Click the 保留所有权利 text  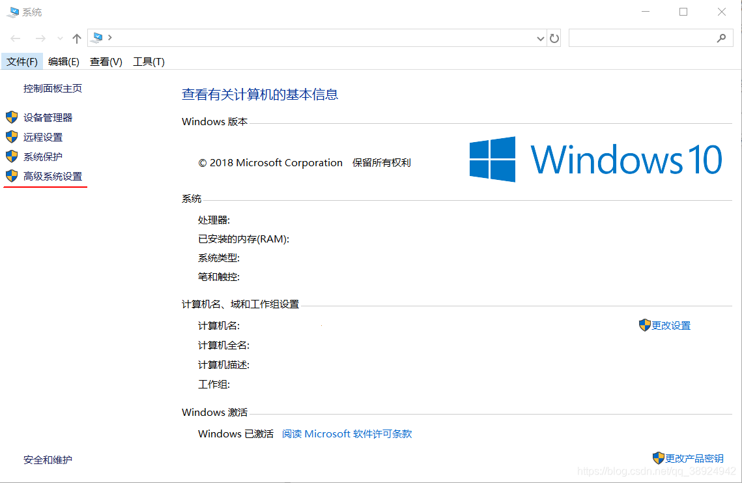tap(381, 163)
